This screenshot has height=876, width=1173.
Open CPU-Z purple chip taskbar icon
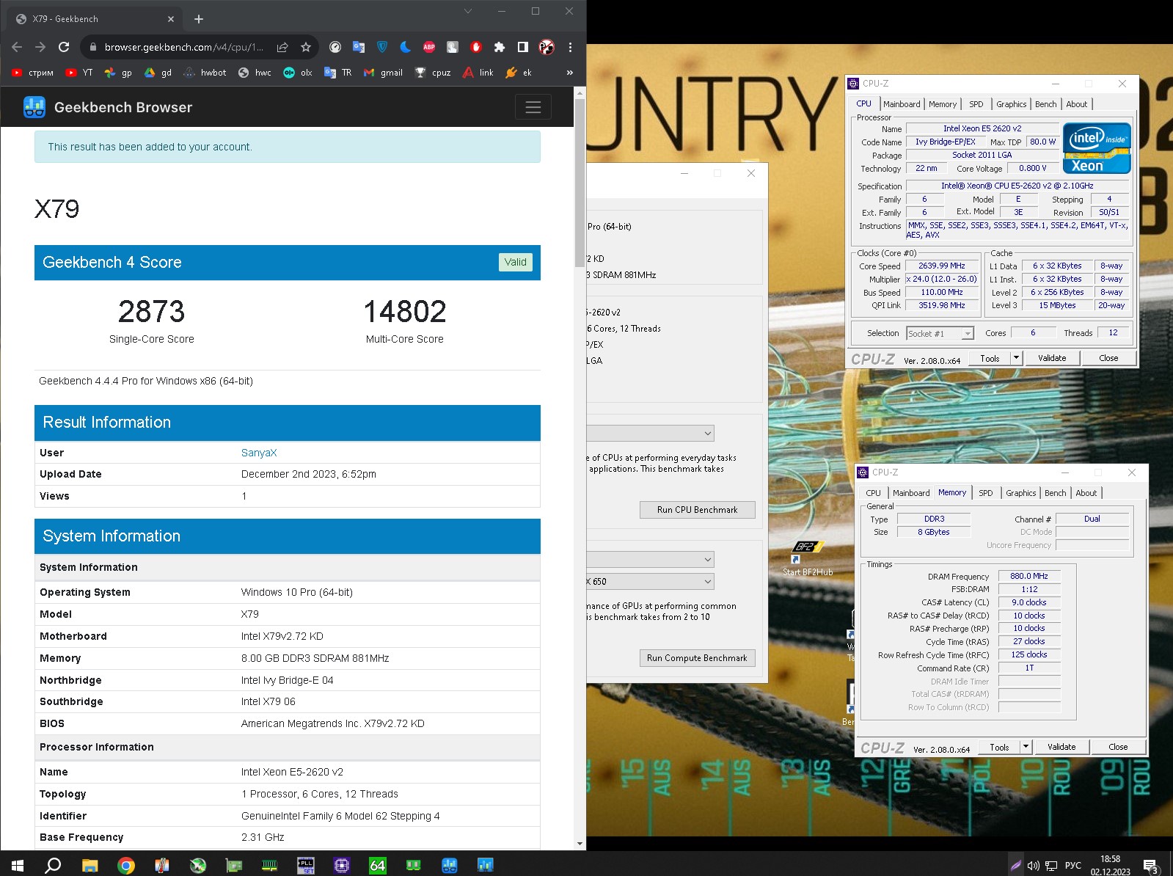pyautogui.click(x=341, y=865)
